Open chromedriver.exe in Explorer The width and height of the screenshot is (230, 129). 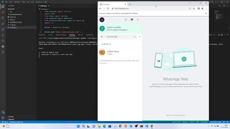(16, 14)
